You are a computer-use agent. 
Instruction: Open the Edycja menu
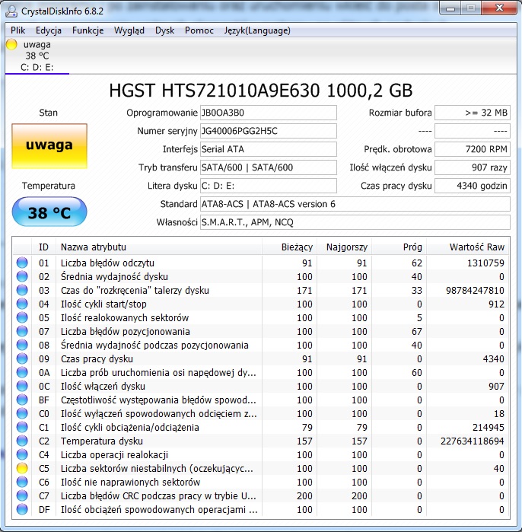coord(49,30)
